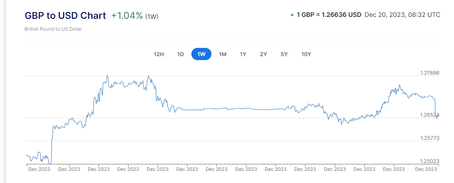
Task: Click the (1W) label beside percentage
Action: (152, 16)
